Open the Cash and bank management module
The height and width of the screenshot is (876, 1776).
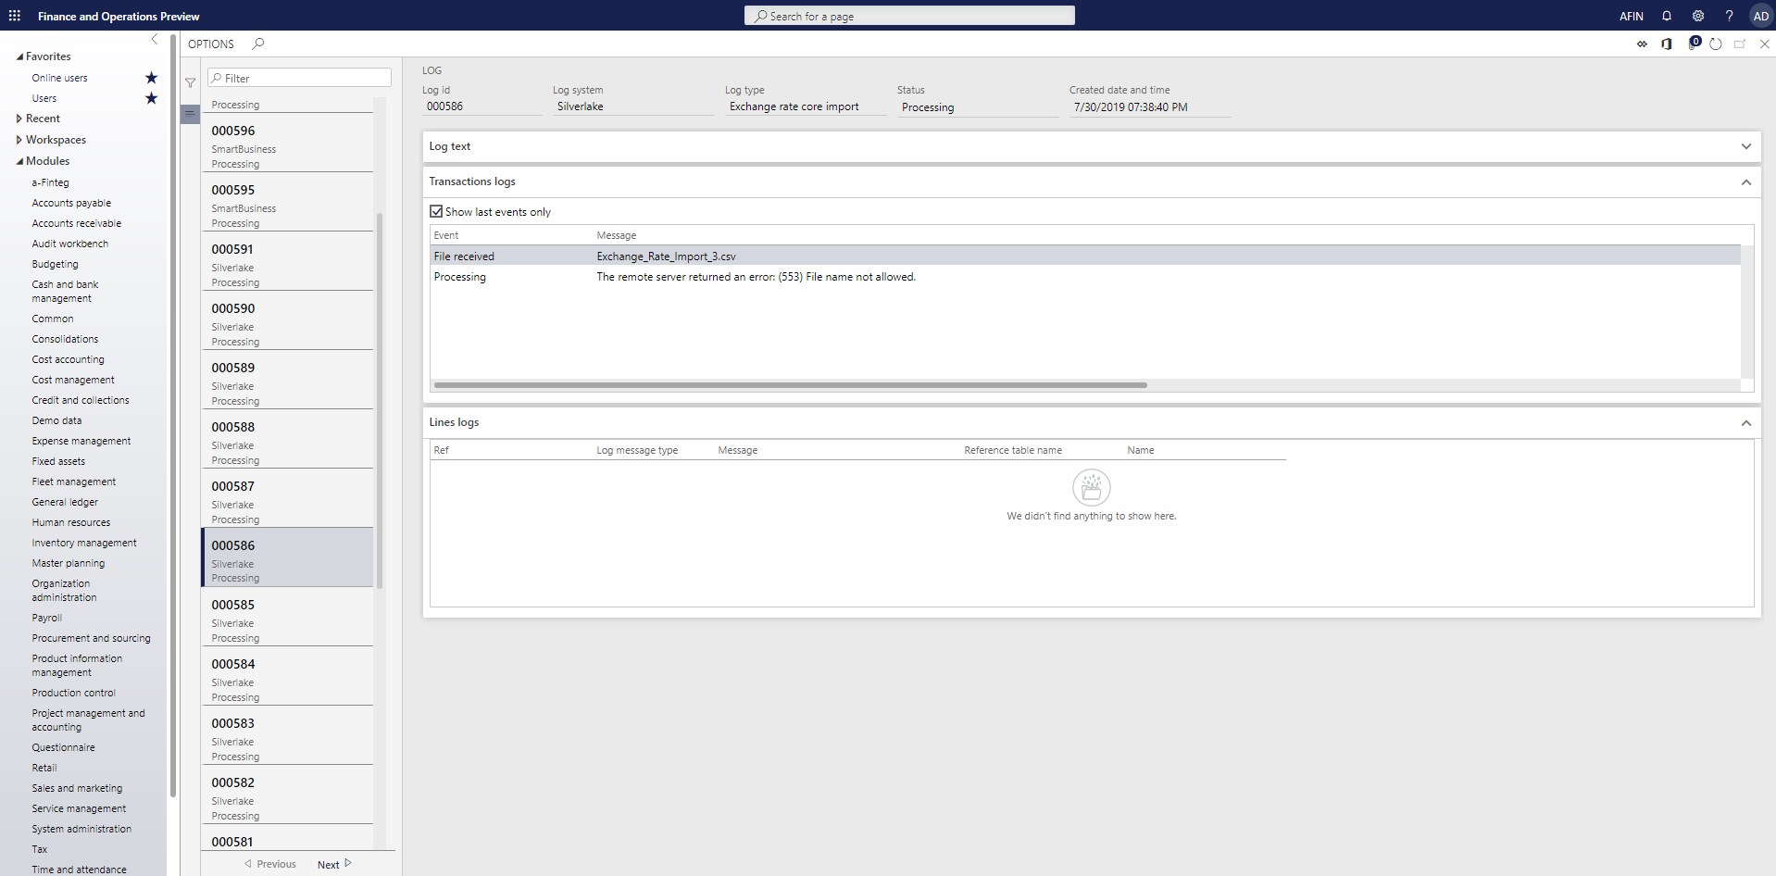(65, 291)
